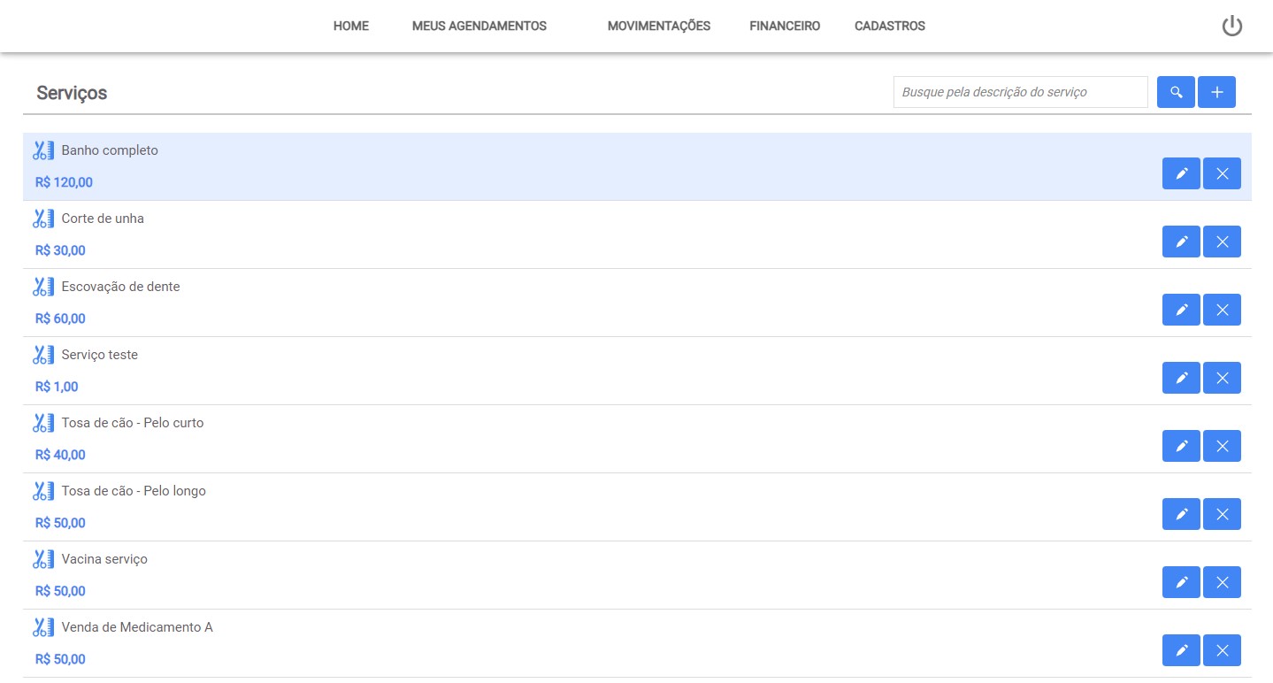
Task: Select the Vacina serviço list item
Action: [x=531, y=575]
